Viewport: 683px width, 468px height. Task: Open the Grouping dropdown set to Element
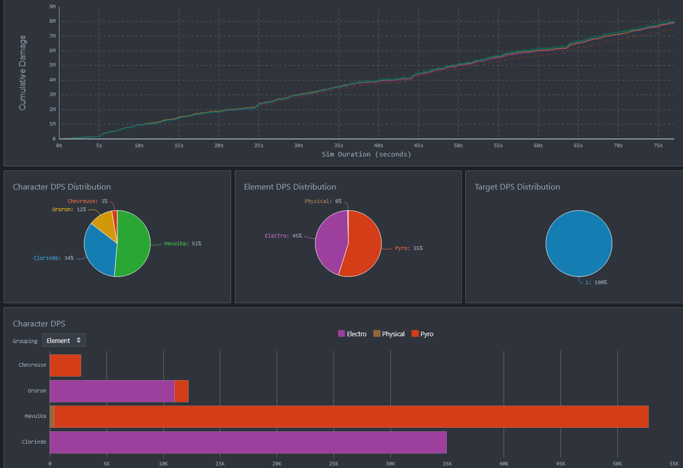pyautogui.click(x=64, y=340)
